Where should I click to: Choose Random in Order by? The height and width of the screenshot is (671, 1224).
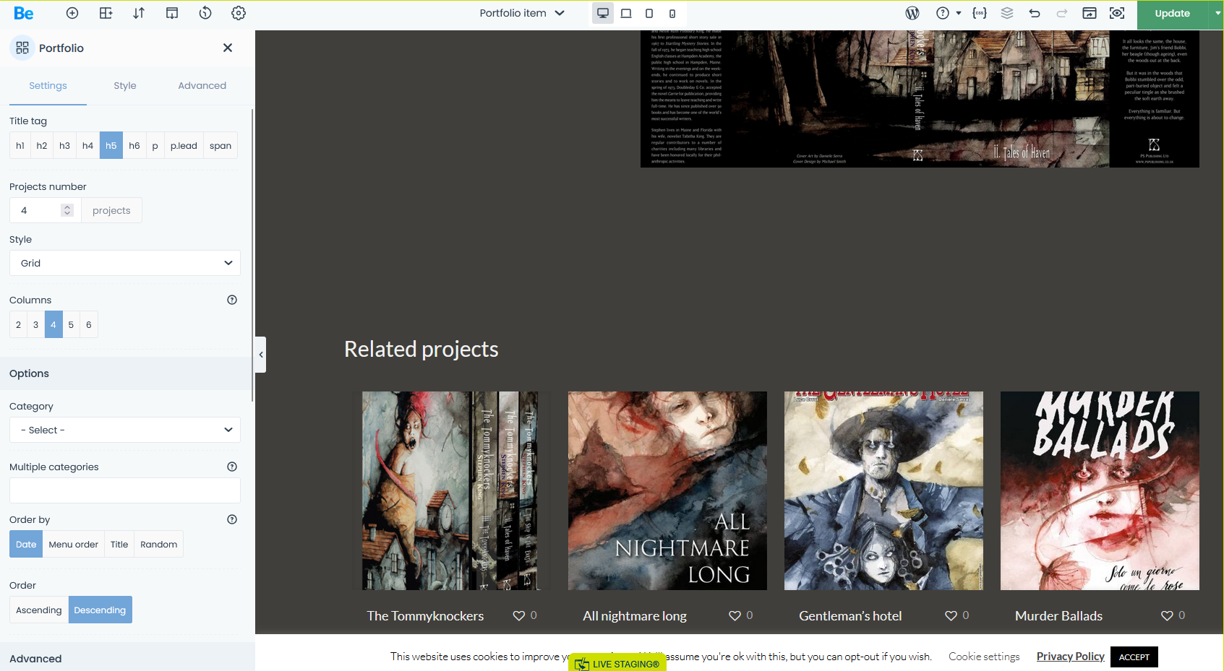[x=158, y=545]
